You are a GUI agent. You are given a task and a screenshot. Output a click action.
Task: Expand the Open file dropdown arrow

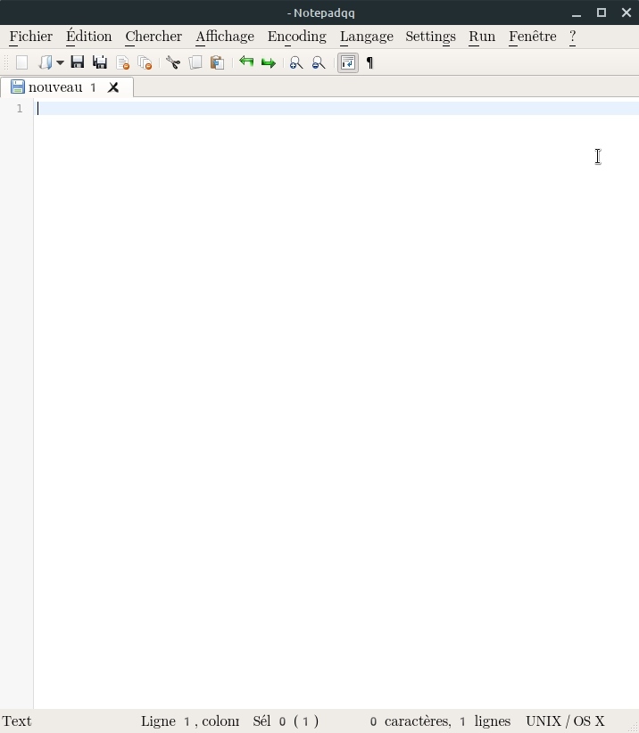61,62
